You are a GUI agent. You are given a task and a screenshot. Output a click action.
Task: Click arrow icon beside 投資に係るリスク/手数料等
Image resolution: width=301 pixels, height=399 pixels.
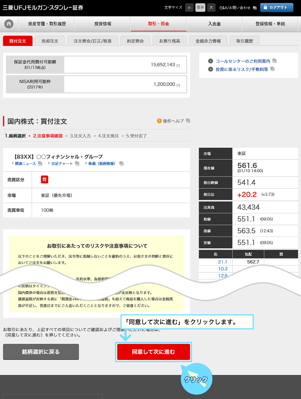210,69
